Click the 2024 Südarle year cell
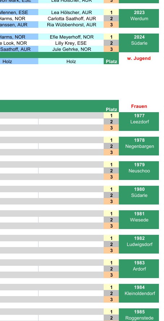 (x=139, y=43)
